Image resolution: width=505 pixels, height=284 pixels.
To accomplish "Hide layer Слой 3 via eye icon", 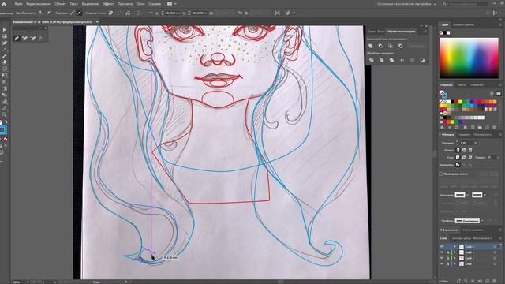I will pyautogui.click(x=442, y=252).
